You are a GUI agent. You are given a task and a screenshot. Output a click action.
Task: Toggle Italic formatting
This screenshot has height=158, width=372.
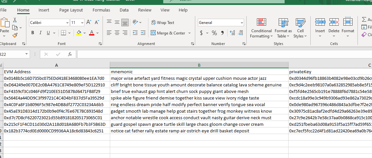click(x=41, y=33)
